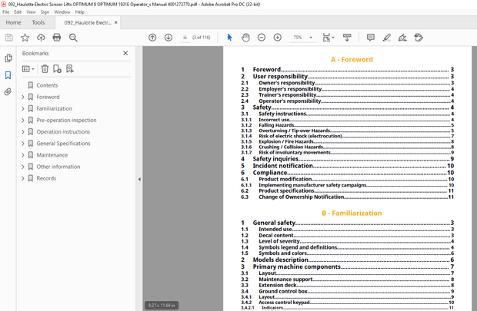Click the Stamp tool icon
The width and height of the screenshot is (477, 311).
pyautogui.click(x=419, y=38)
